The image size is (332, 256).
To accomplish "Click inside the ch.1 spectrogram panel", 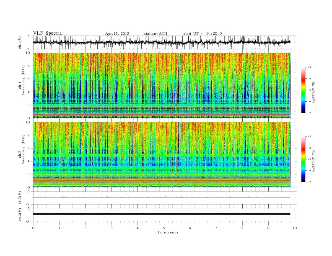I will (161, 85).
